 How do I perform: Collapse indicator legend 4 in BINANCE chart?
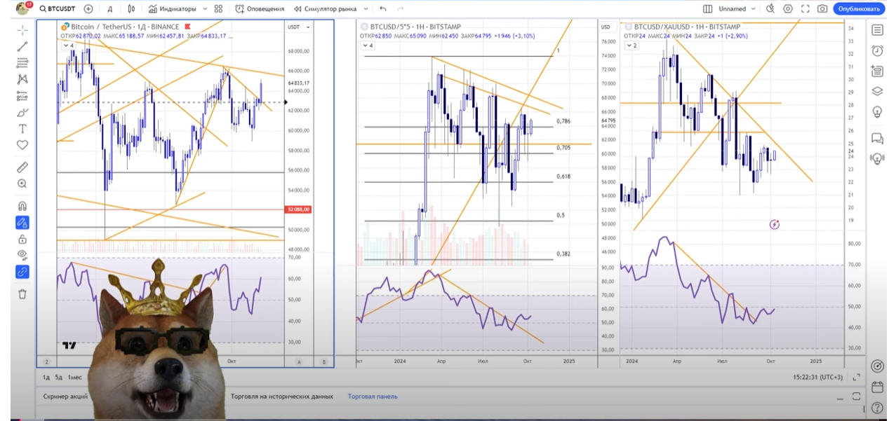tap(68, 45)
